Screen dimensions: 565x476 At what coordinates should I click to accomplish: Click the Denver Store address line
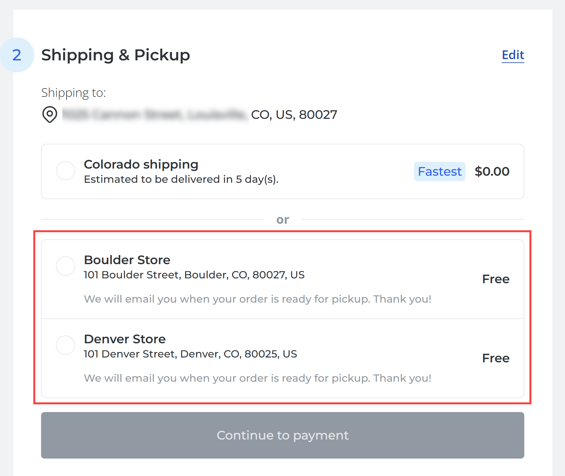click(x=190, y=354)
